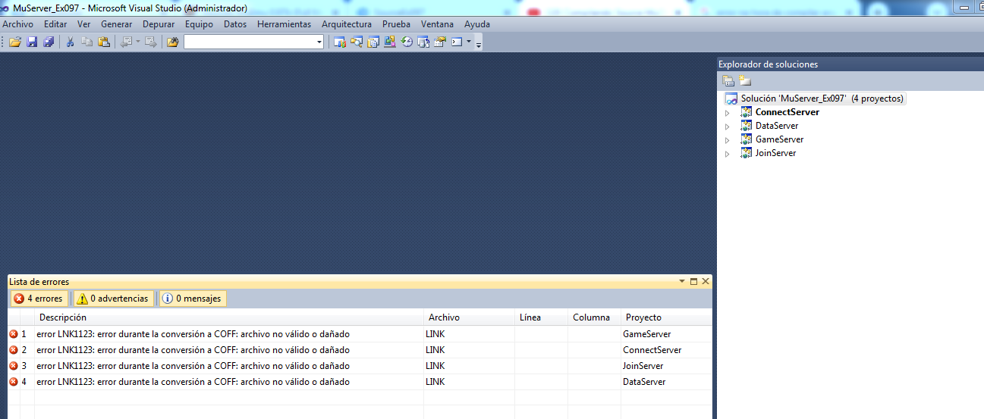Click Properties icon in Explorador de soluciones toolbar
The image size is (984, 419).
(728, 81)
